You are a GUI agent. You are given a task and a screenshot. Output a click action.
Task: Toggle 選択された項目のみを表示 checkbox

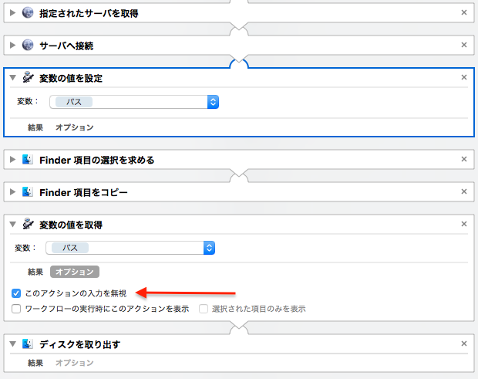coord(205,309)
